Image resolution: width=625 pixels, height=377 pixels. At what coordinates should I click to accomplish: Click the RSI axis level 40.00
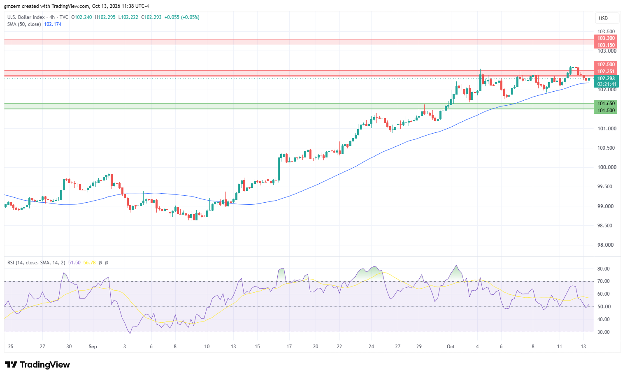[604, 319]
